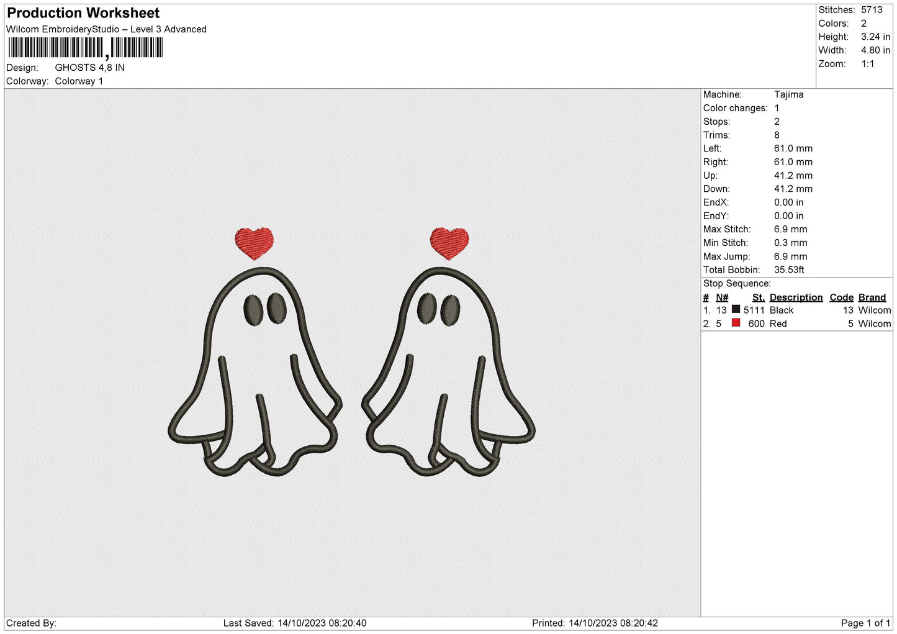Click the 'Color changes:' label
This screenshot has width=897, height=634.
point(735,108)
